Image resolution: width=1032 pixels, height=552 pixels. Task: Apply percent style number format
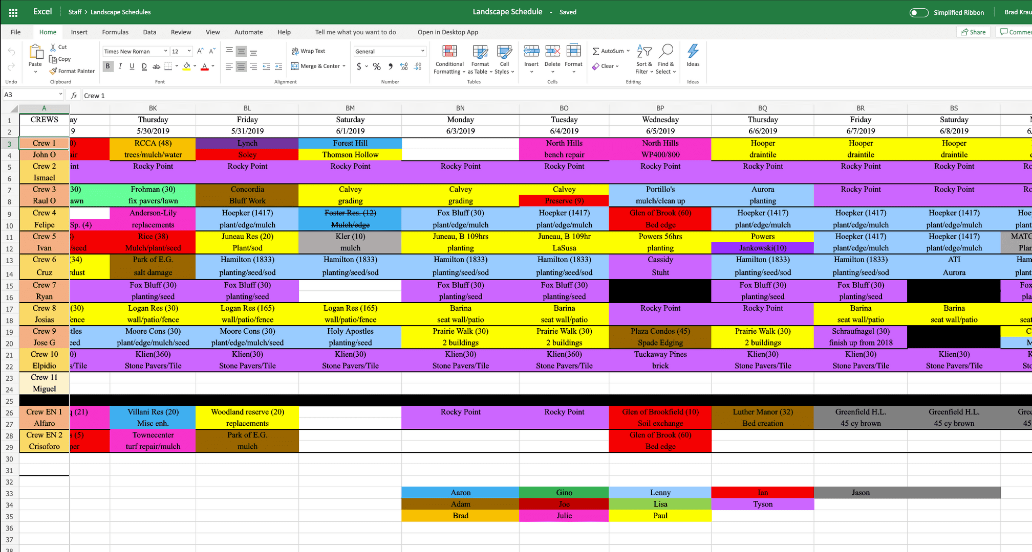pos(377,66)
